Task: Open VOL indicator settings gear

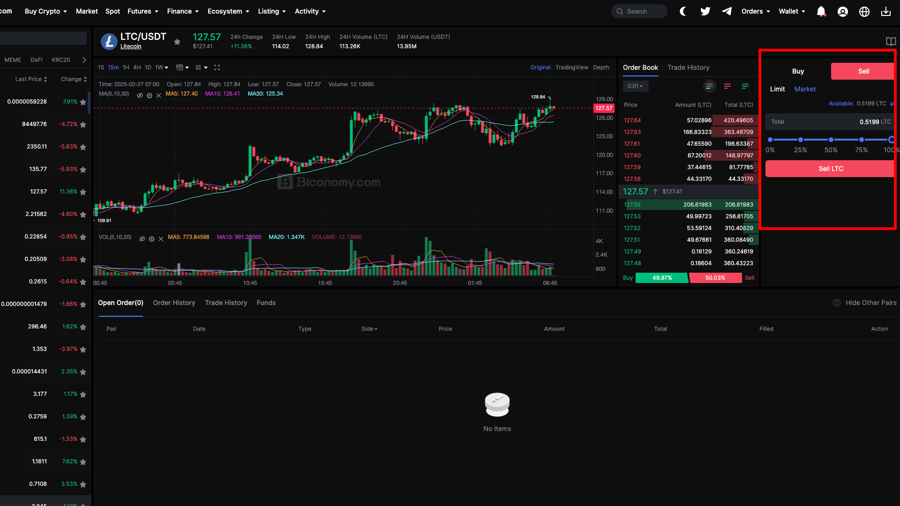Action: (x=152, y=238)
